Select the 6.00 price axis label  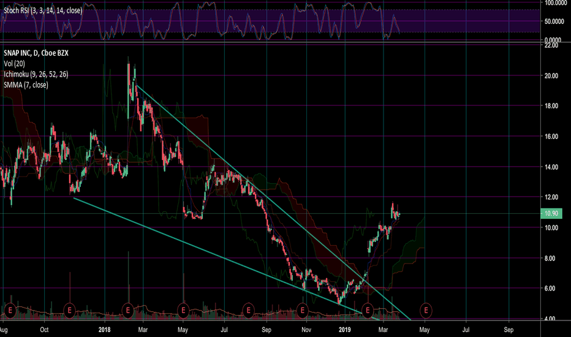click(x=551, y=288)
